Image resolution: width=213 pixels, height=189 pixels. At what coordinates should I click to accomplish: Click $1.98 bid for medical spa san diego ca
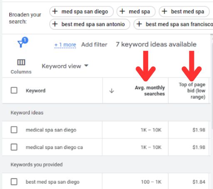pyautogui.click(x=199, y=147)
